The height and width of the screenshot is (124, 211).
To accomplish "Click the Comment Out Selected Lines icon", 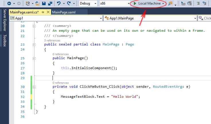I will (x=198, y=3).
